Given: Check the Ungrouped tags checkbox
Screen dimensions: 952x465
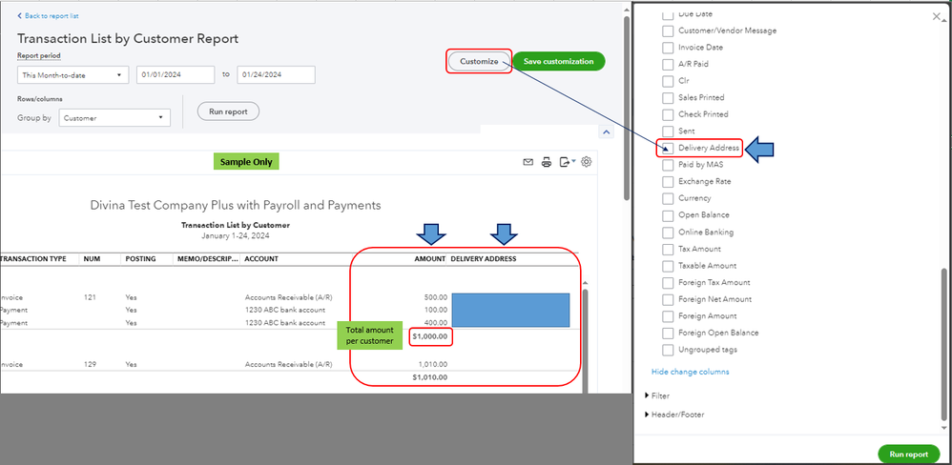Looking at the screenshot, I should [x=668, y=350].
